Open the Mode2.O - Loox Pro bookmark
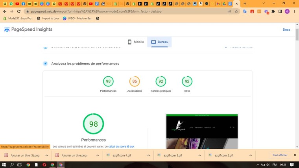 pos(18,18)
